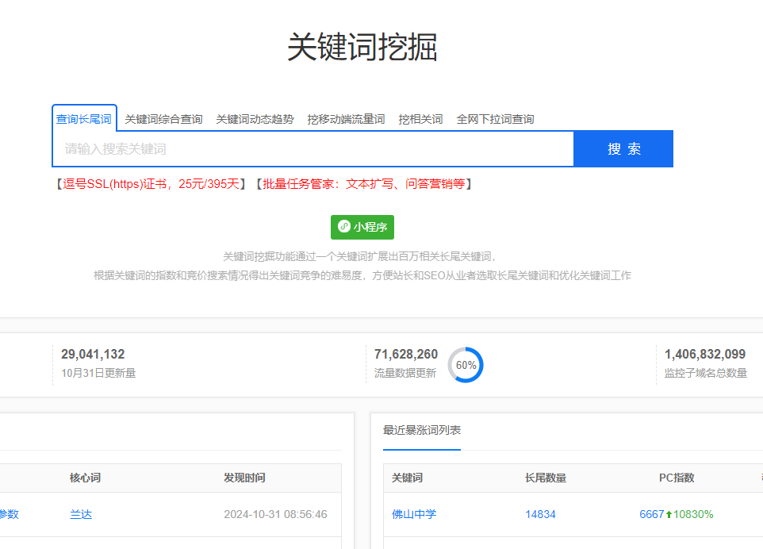Click the green up-arrow next to 10830%

pyautogui.click(x=669, y=514)
